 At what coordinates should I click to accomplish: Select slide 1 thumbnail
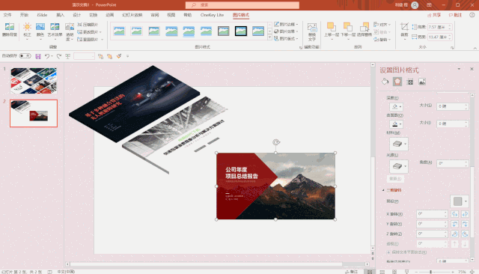34,81
